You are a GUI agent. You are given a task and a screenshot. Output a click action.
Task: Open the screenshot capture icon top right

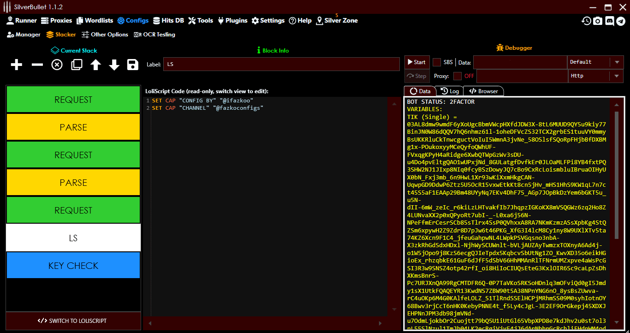[598, 21]
